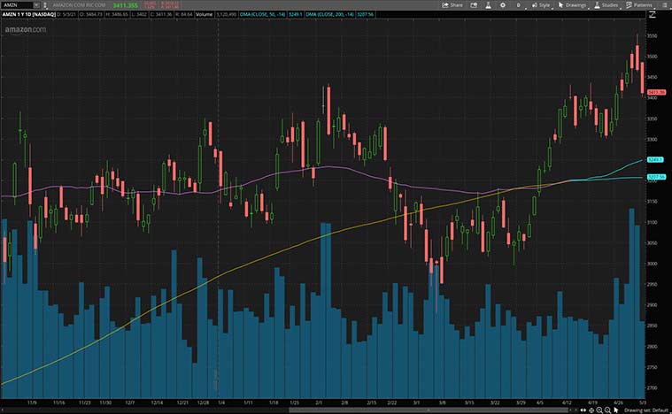The width and height of the screenshot is (672, 414).
Task: Expand the symbol selector dropdown arrow
Action: click(x=36, y=4)
